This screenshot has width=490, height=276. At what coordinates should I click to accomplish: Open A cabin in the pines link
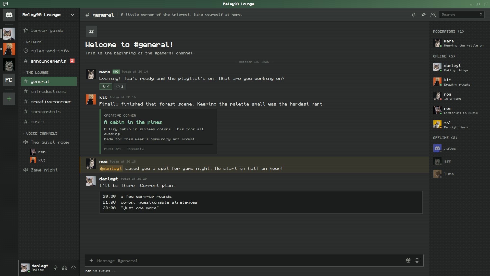coord(133,122)
